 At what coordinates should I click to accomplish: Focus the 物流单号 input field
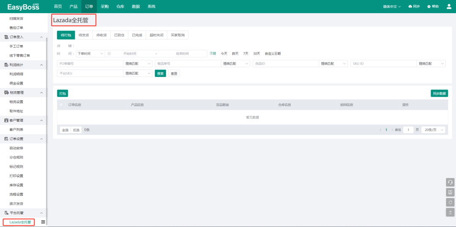coord(188,63)
